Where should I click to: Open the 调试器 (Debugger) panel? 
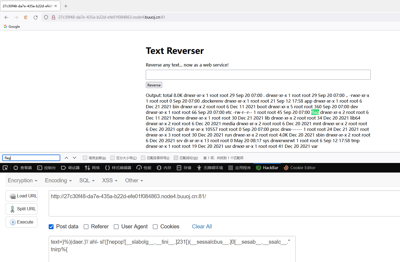tap(70, 167)
